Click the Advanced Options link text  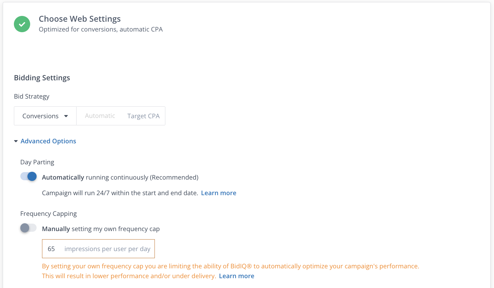[48, 141]
